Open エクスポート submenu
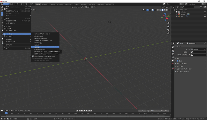Viewport: 207px width, 120px height. pyautogui.click(x=17, y=36)
